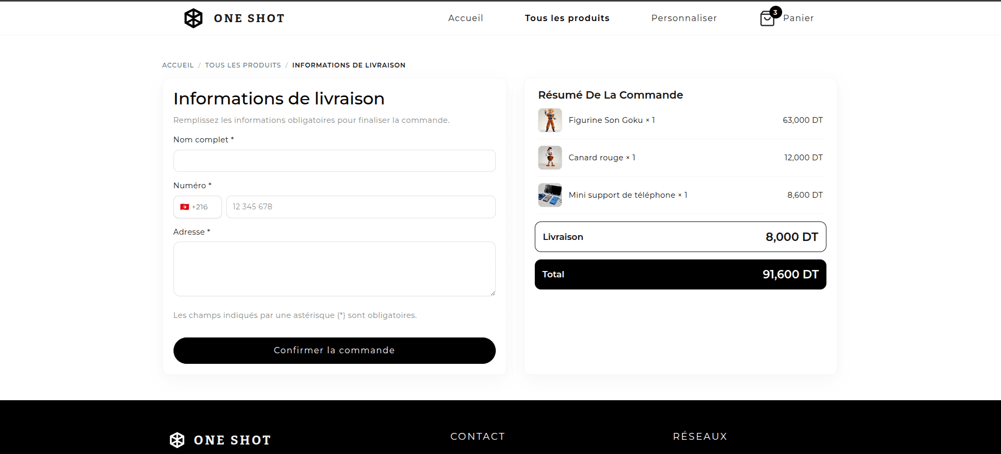Open the Personnaliser menu item
The image size is (1001, 454).
pyautogui.click(x=684, y=18)
